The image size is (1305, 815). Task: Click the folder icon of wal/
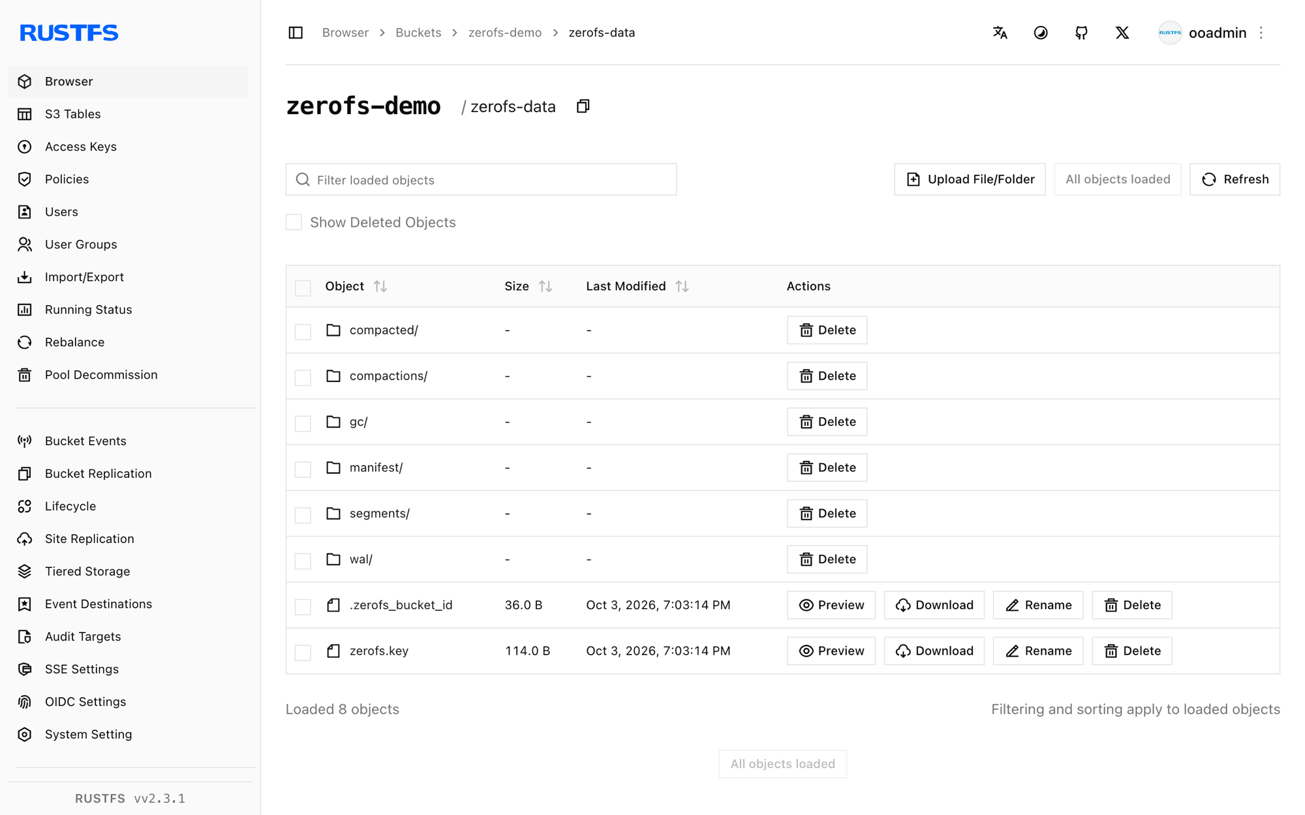[x=333, y=559]
